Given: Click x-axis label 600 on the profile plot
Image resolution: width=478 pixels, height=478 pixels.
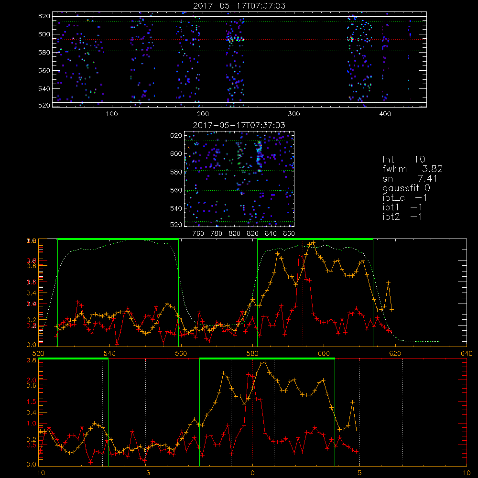Looking at the screenshot, I should (324, 354).
